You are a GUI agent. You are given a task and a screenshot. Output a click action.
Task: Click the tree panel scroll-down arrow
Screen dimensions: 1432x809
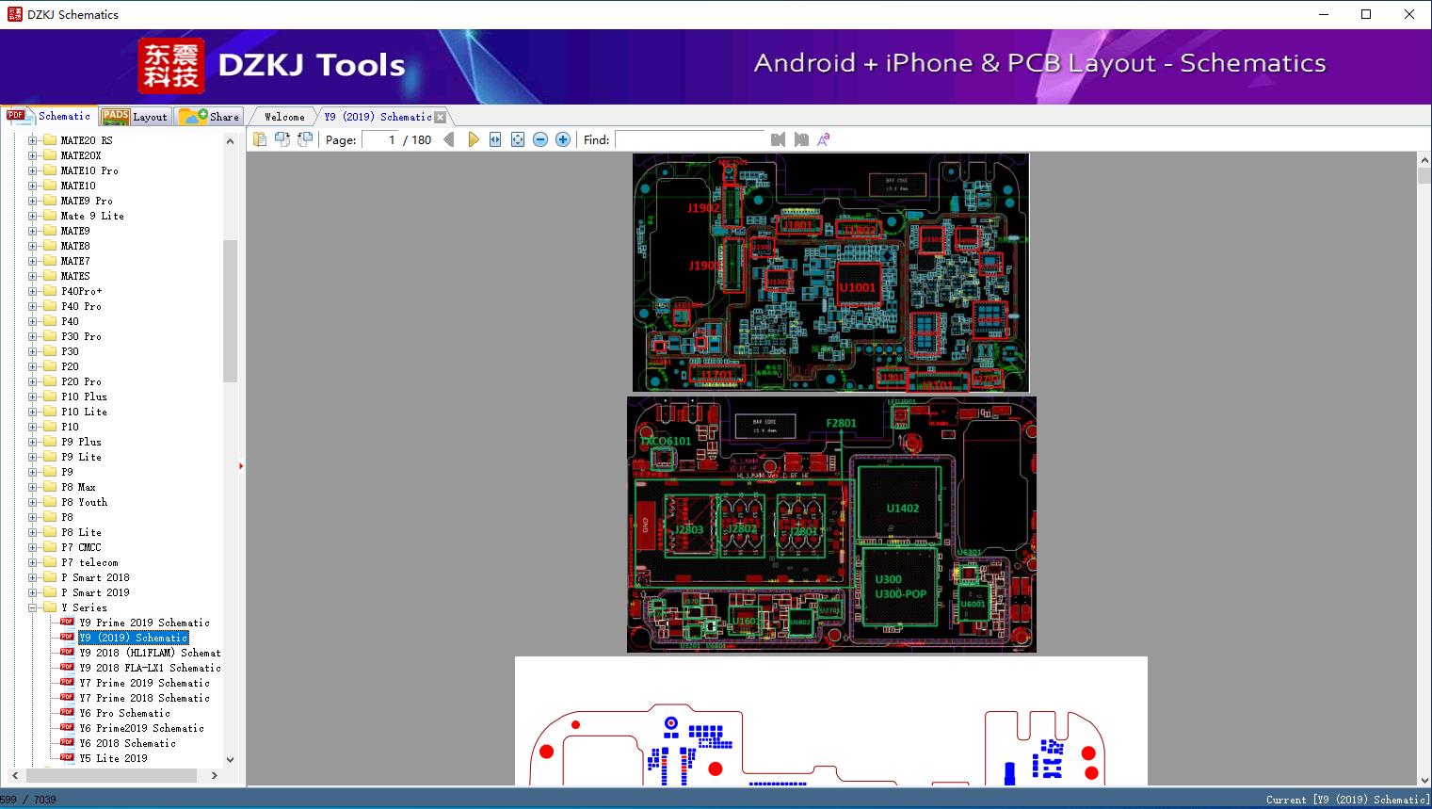pyautogui.click(x=230, y=759)
